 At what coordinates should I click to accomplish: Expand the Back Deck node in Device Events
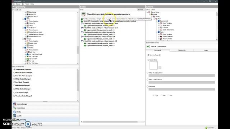pos(23,48)
